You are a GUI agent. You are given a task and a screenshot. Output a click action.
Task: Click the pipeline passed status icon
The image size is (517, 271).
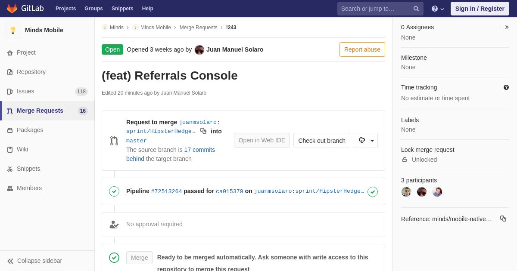[x=114, y=191]
